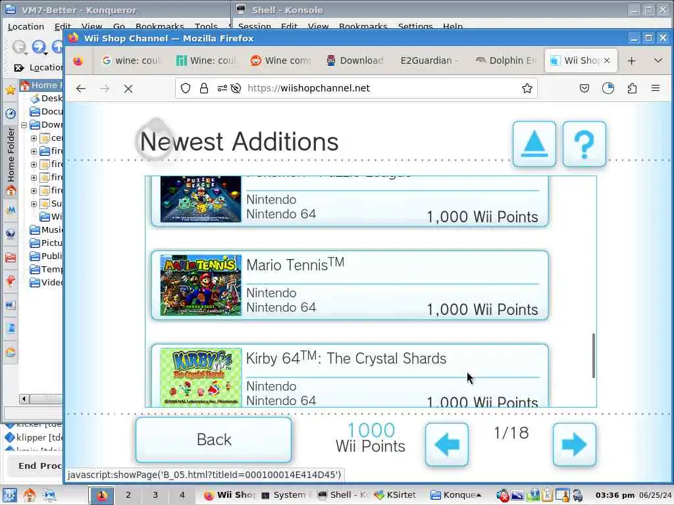Expand the 'Su' subfolder in the Konqueror tree
674x505 pixels.
click(x=34, y=204)
